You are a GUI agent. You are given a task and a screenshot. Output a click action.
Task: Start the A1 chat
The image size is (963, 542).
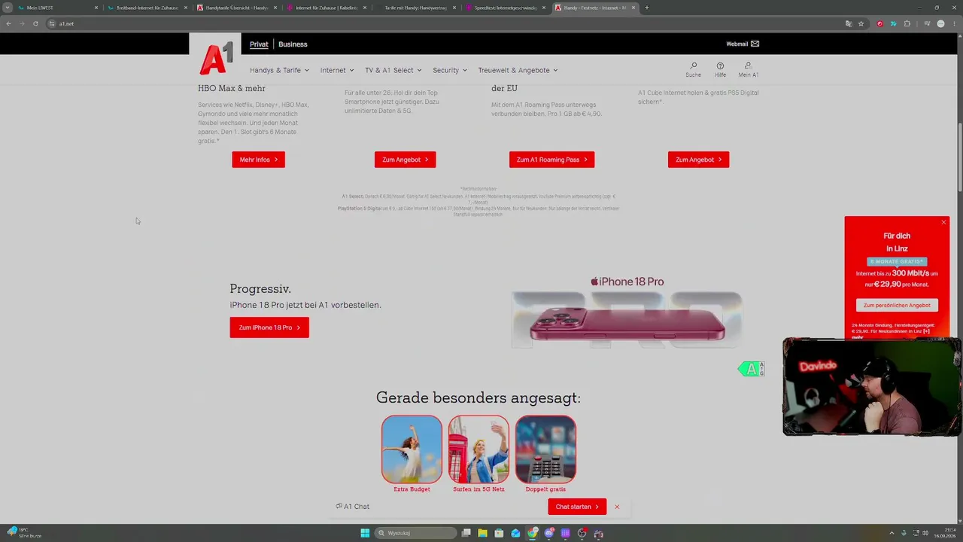(x=577, y=507)
